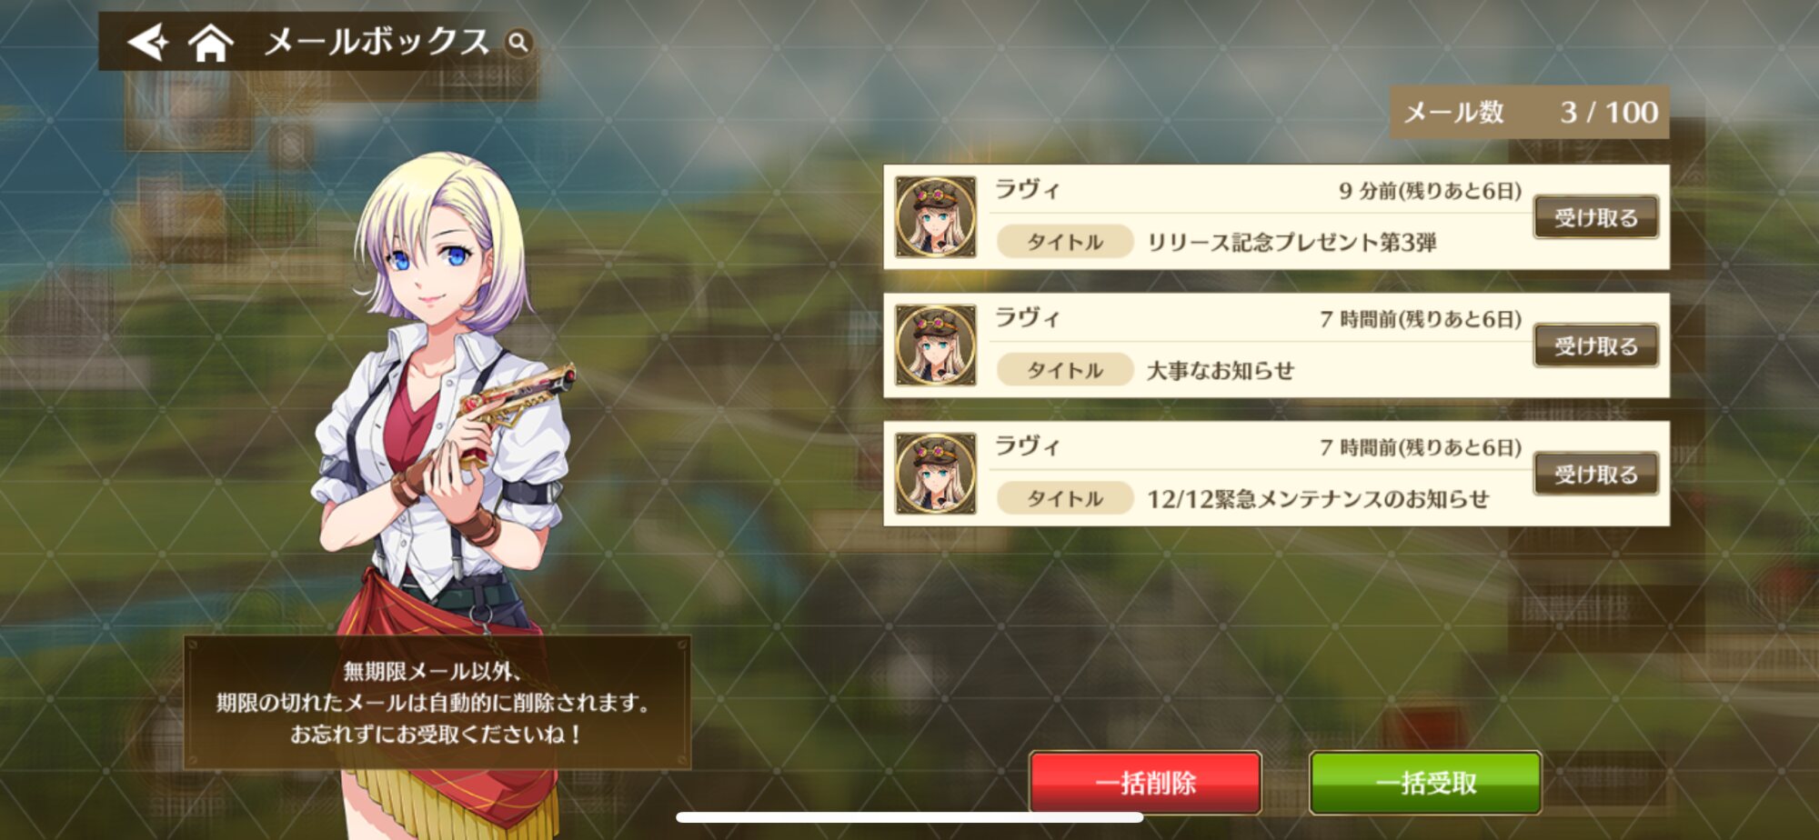Viewport: 1819px width, 840px height.
Task: Tap avatar icon of 12/12緊急メンテナンス mail
Action: tap(935, 474)
